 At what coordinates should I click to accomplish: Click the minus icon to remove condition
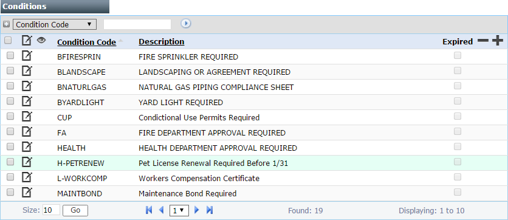point(483,41)
